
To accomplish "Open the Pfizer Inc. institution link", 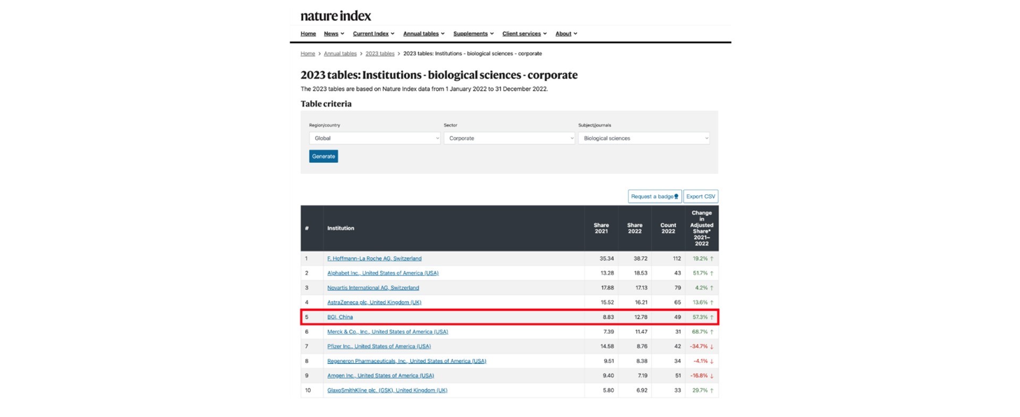I will point(379,346).
